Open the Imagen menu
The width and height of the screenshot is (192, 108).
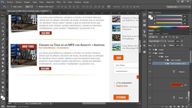27,2
